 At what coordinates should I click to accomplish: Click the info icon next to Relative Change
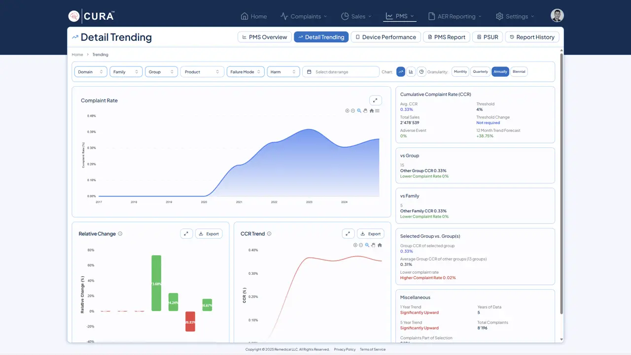120,234
